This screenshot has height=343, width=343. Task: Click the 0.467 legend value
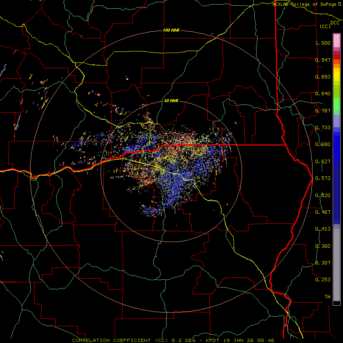point(323,212)
